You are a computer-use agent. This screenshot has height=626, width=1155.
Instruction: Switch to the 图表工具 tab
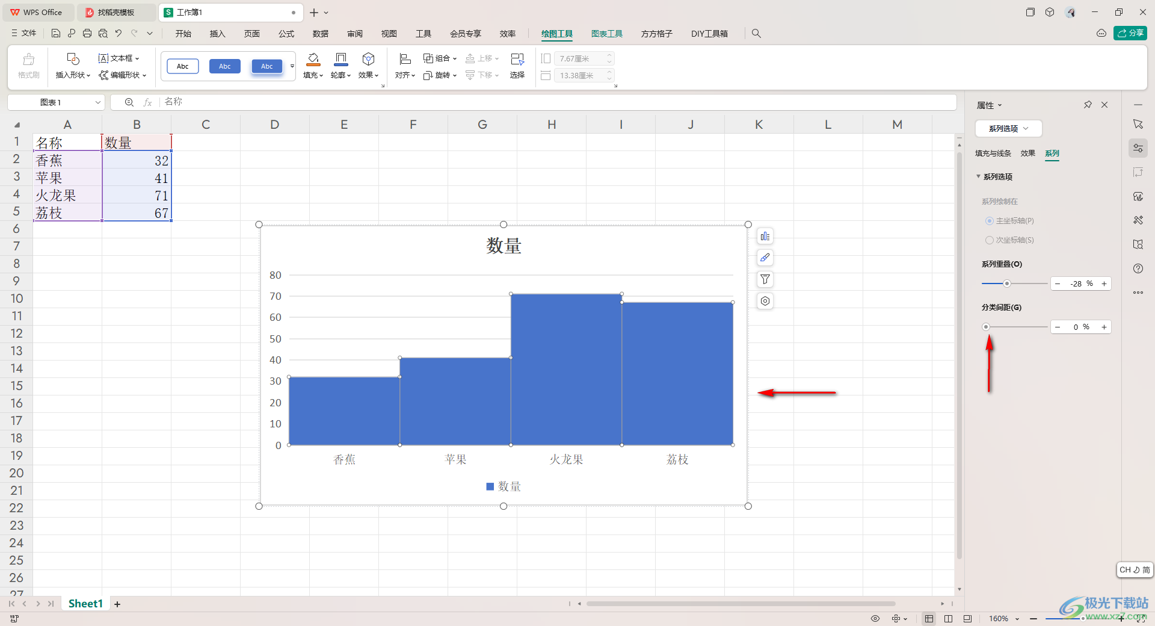[x=607, y=34]
